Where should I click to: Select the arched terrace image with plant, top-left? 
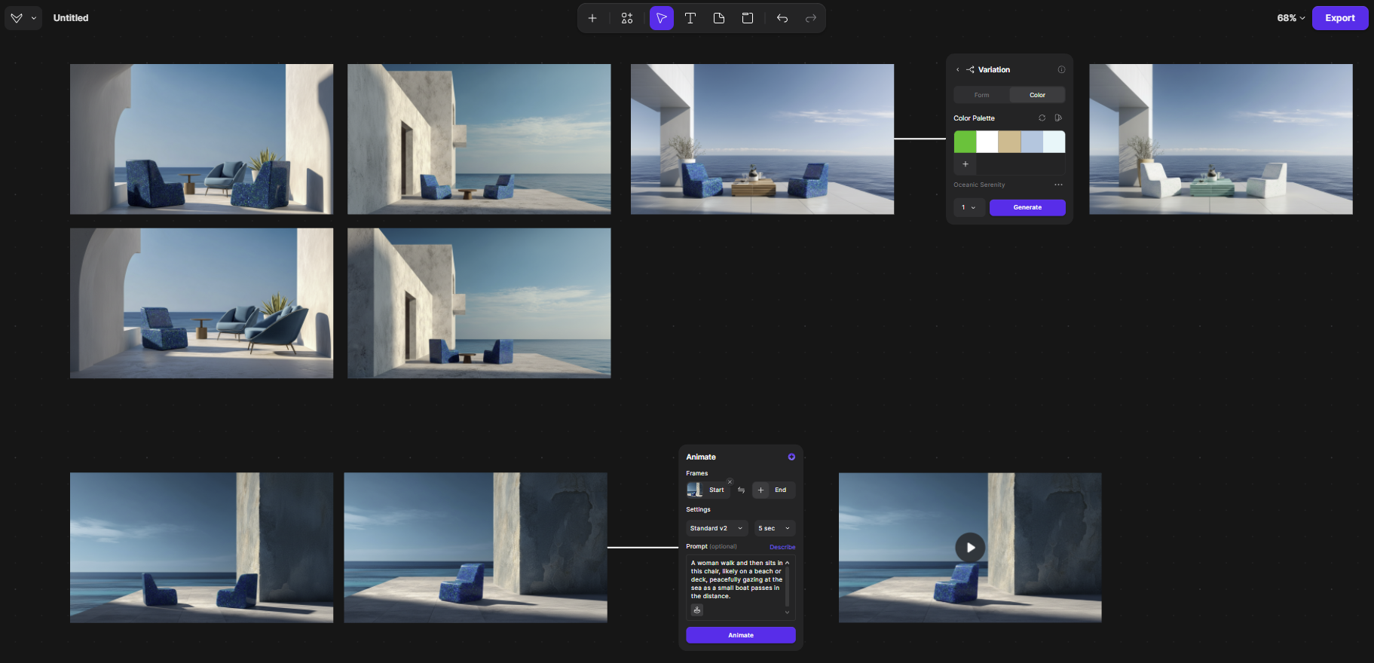click(201, 139)
